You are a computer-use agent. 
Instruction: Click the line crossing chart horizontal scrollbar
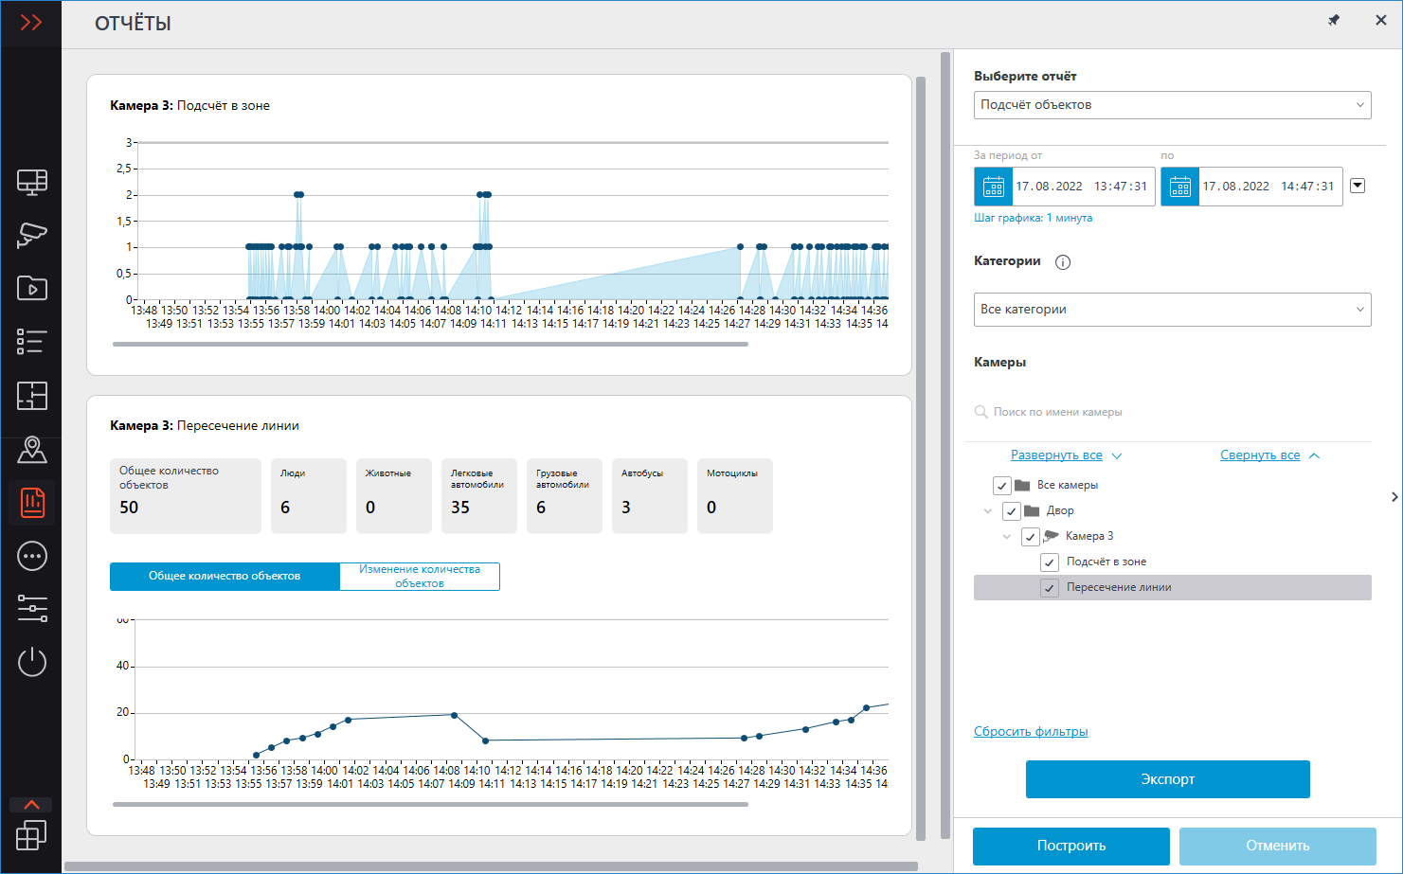(x=430, y=804)
